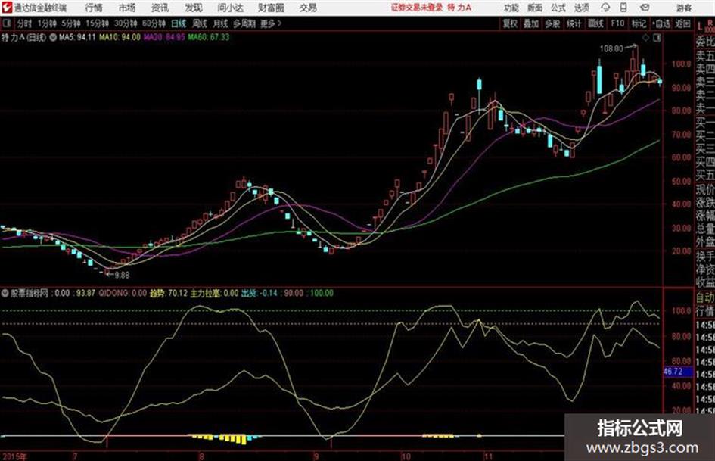Click the 多股 multi-stock button
Image resolution: width=715 pixels, height=461 pixels.
click(x=552, y=23)
